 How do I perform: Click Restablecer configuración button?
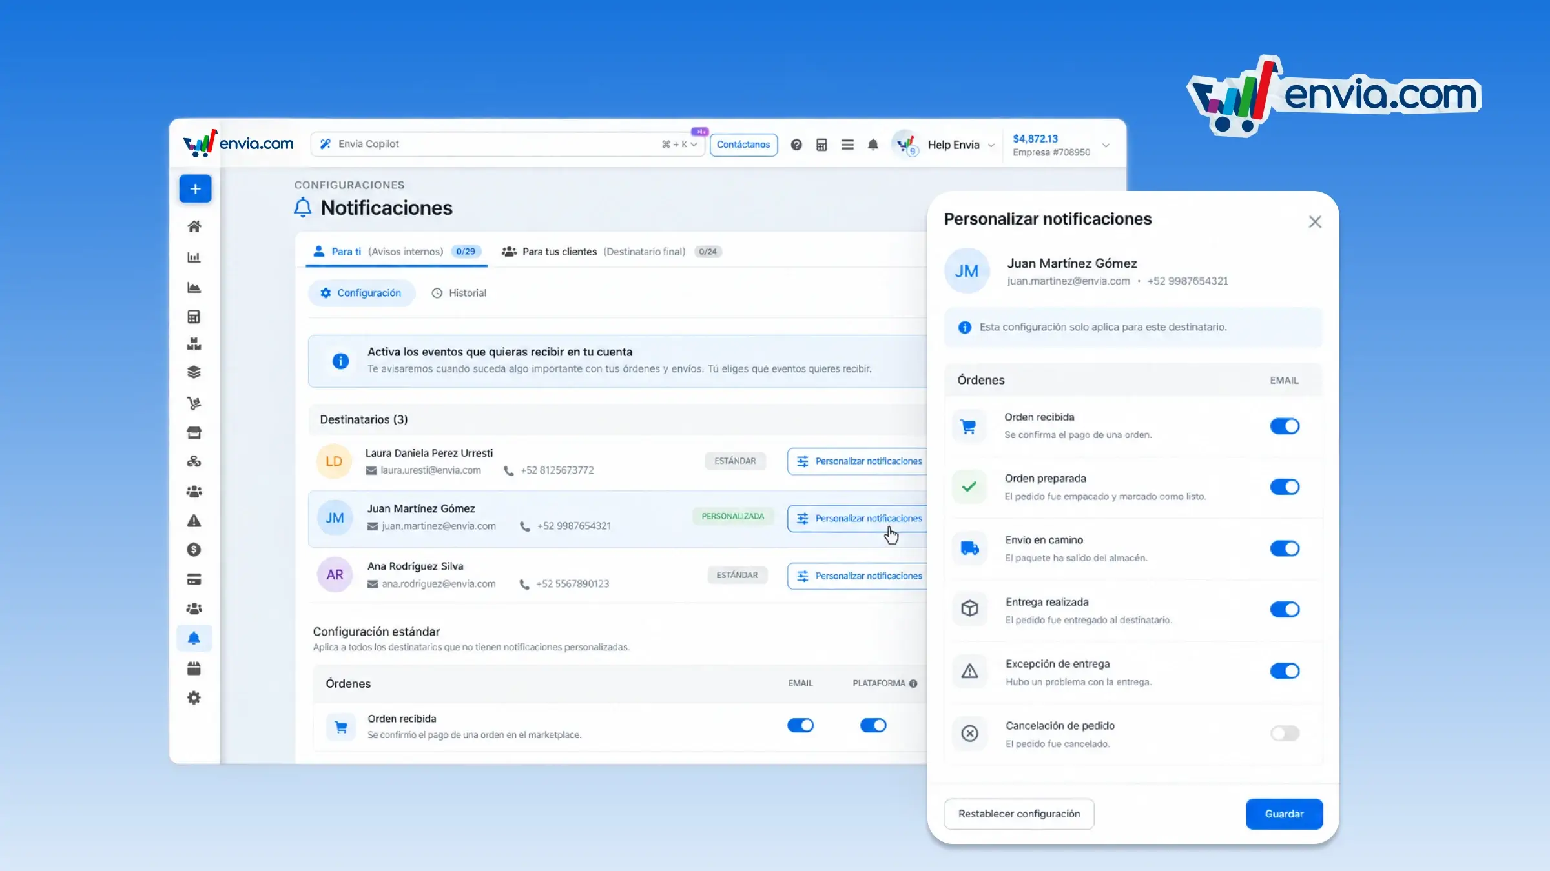point(1019,814)
